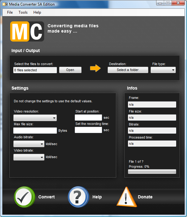This screenshot has width=187, height=217.
Task: Click the 'Input / Output' heading
Action: [26, 51]
